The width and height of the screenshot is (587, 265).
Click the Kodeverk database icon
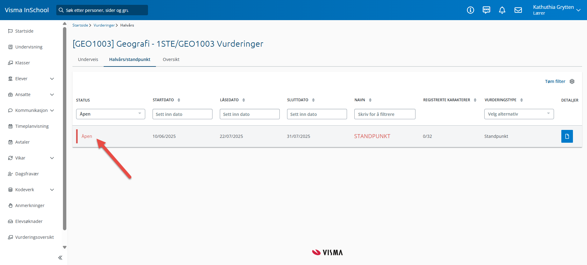10,190
